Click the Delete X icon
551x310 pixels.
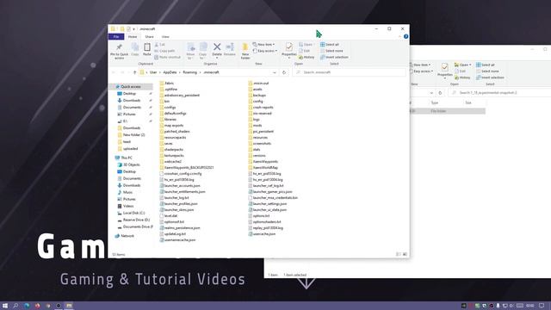(x=217, y=46)
